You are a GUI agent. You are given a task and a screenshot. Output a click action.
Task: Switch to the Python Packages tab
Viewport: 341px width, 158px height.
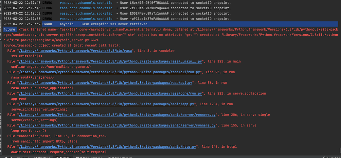(x=92, y=157)
